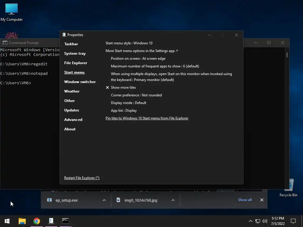Change Position on screen setting
The width and height of the screenshot is (303, 227).
[x=138, y=59]
